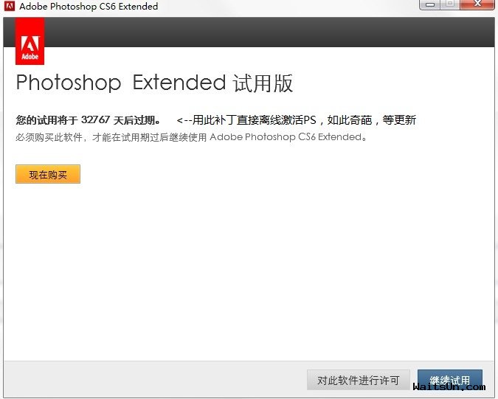Click the Photoshop Extended 试用版 heading
The image size is (498, 399).
154,83
